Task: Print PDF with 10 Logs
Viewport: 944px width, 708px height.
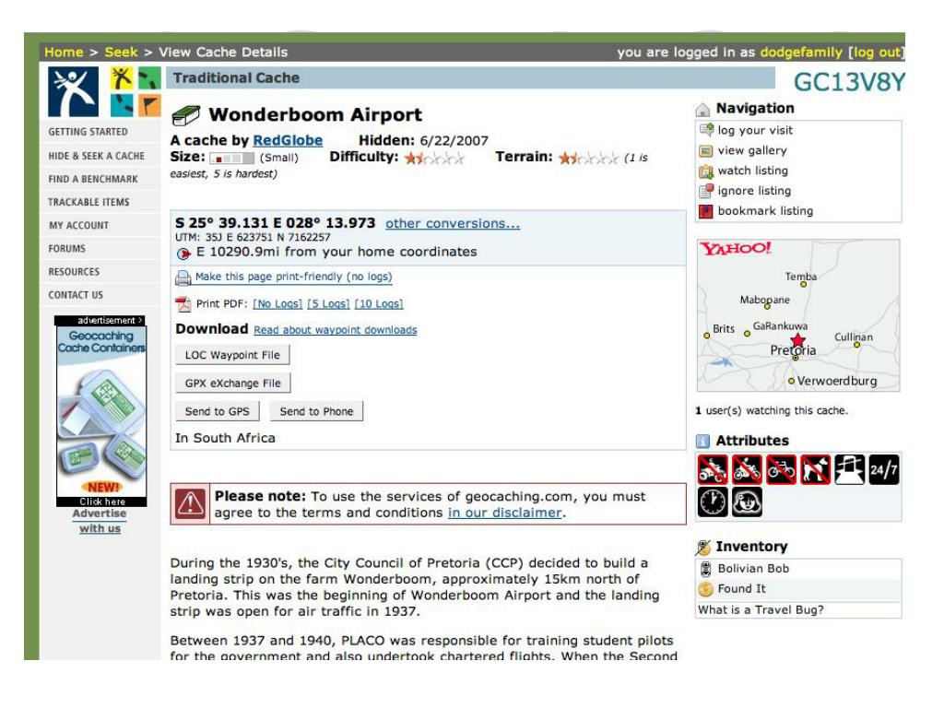Action: click(379, 304)
